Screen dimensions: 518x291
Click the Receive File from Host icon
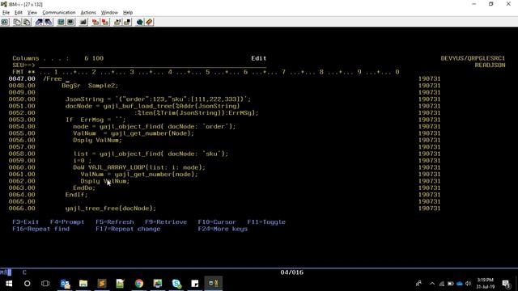[x=49, y=22]
